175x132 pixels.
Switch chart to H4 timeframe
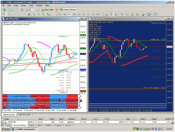[x=84, y=14]
